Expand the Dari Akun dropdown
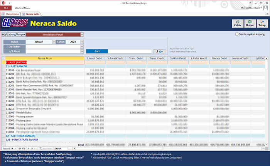Image resolution: width=270 pixels, height=166 pixels. (82, 46)
